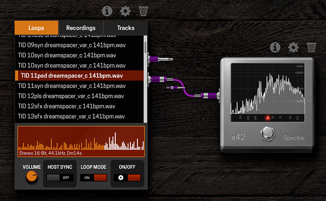Remove Spectre pedal using trash bin icon

coord(311,47)
